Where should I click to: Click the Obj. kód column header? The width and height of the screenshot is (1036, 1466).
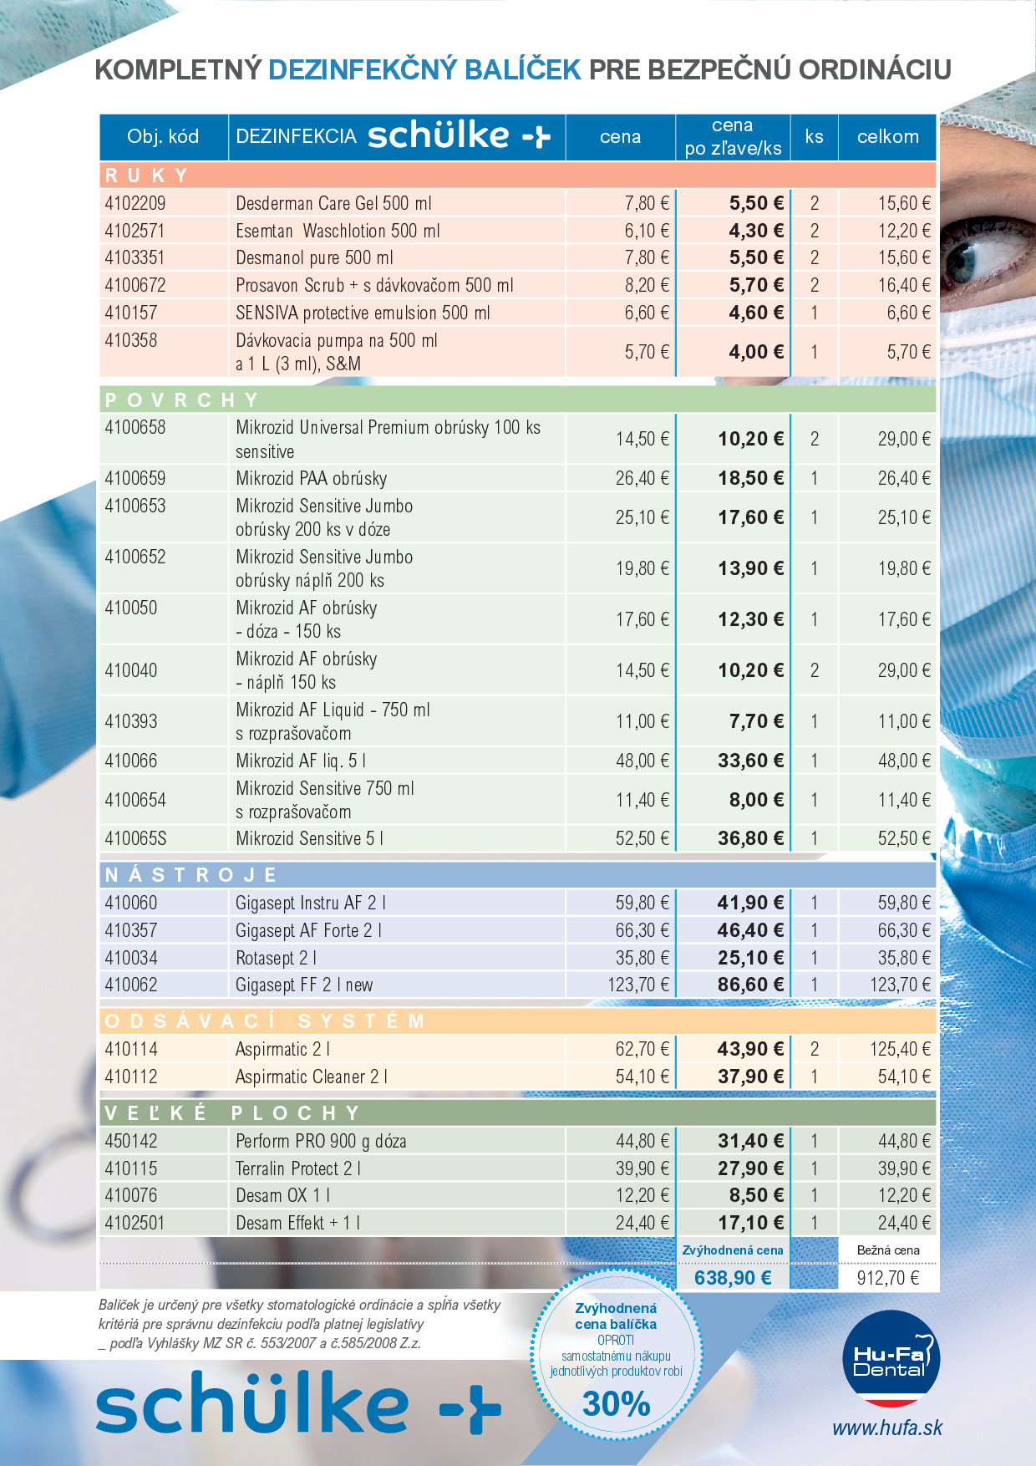(163, 137)
